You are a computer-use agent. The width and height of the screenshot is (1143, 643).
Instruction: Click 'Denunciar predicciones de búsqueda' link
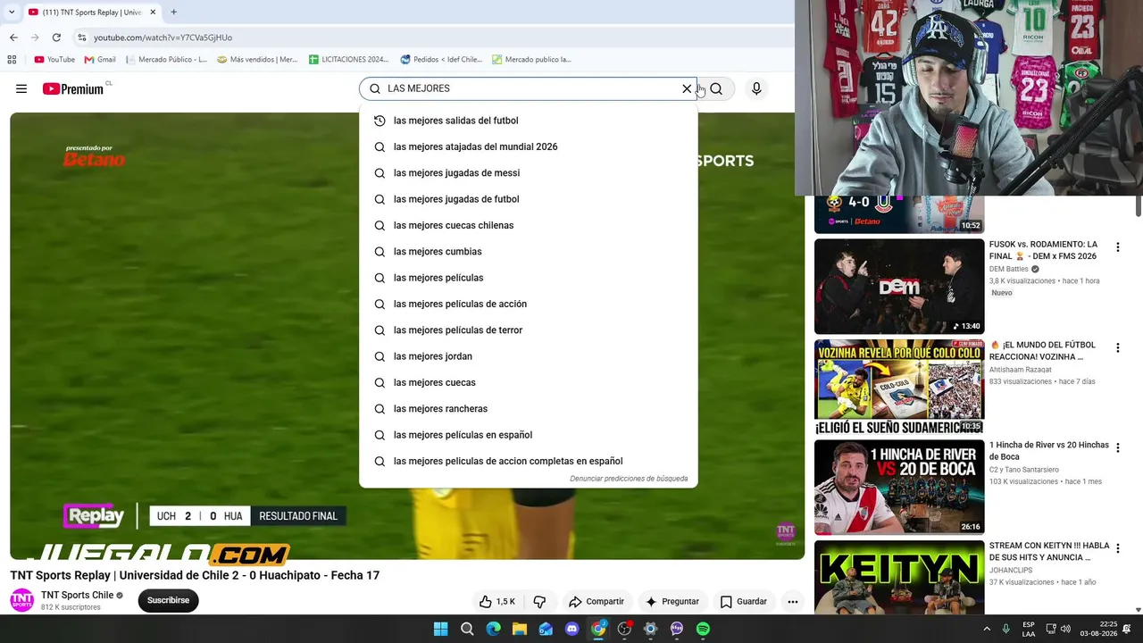[x=629, y=479]
